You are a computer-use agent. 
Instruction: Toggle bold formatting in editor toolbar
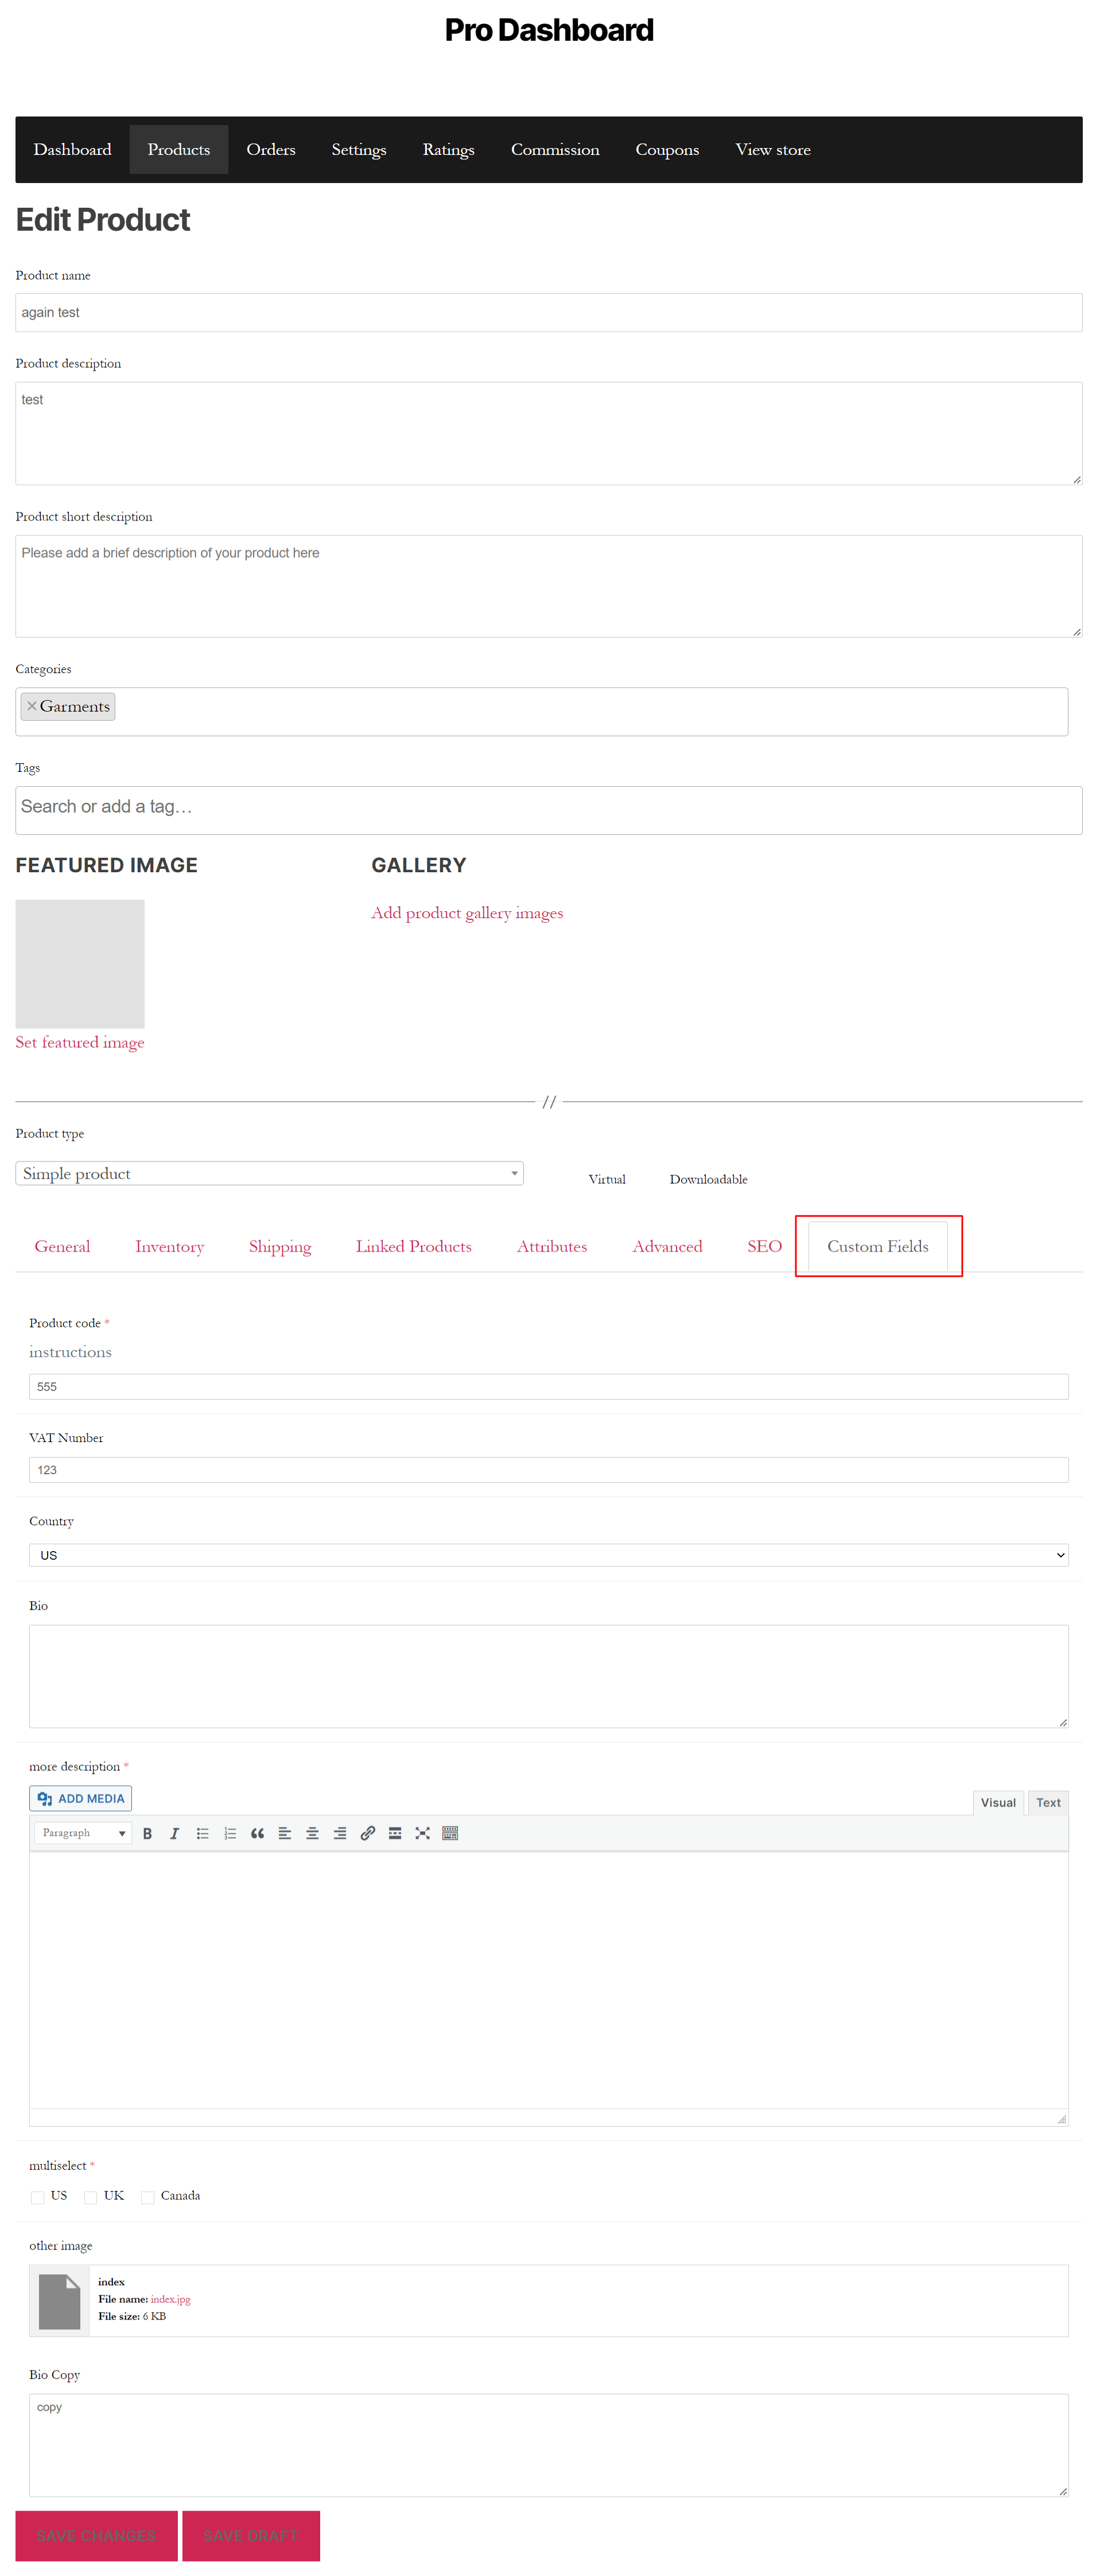(147, 1833)
